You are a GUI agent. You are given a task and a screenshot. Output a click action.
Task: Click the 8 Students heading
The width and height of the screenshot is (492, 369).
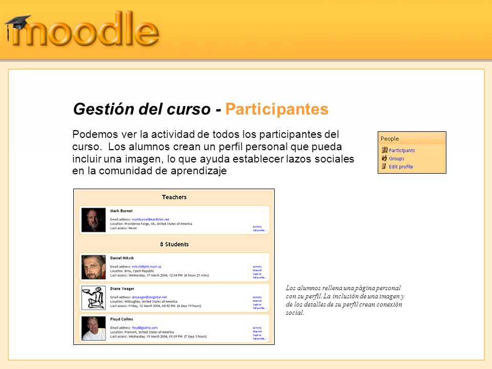(x=174, y=244)
